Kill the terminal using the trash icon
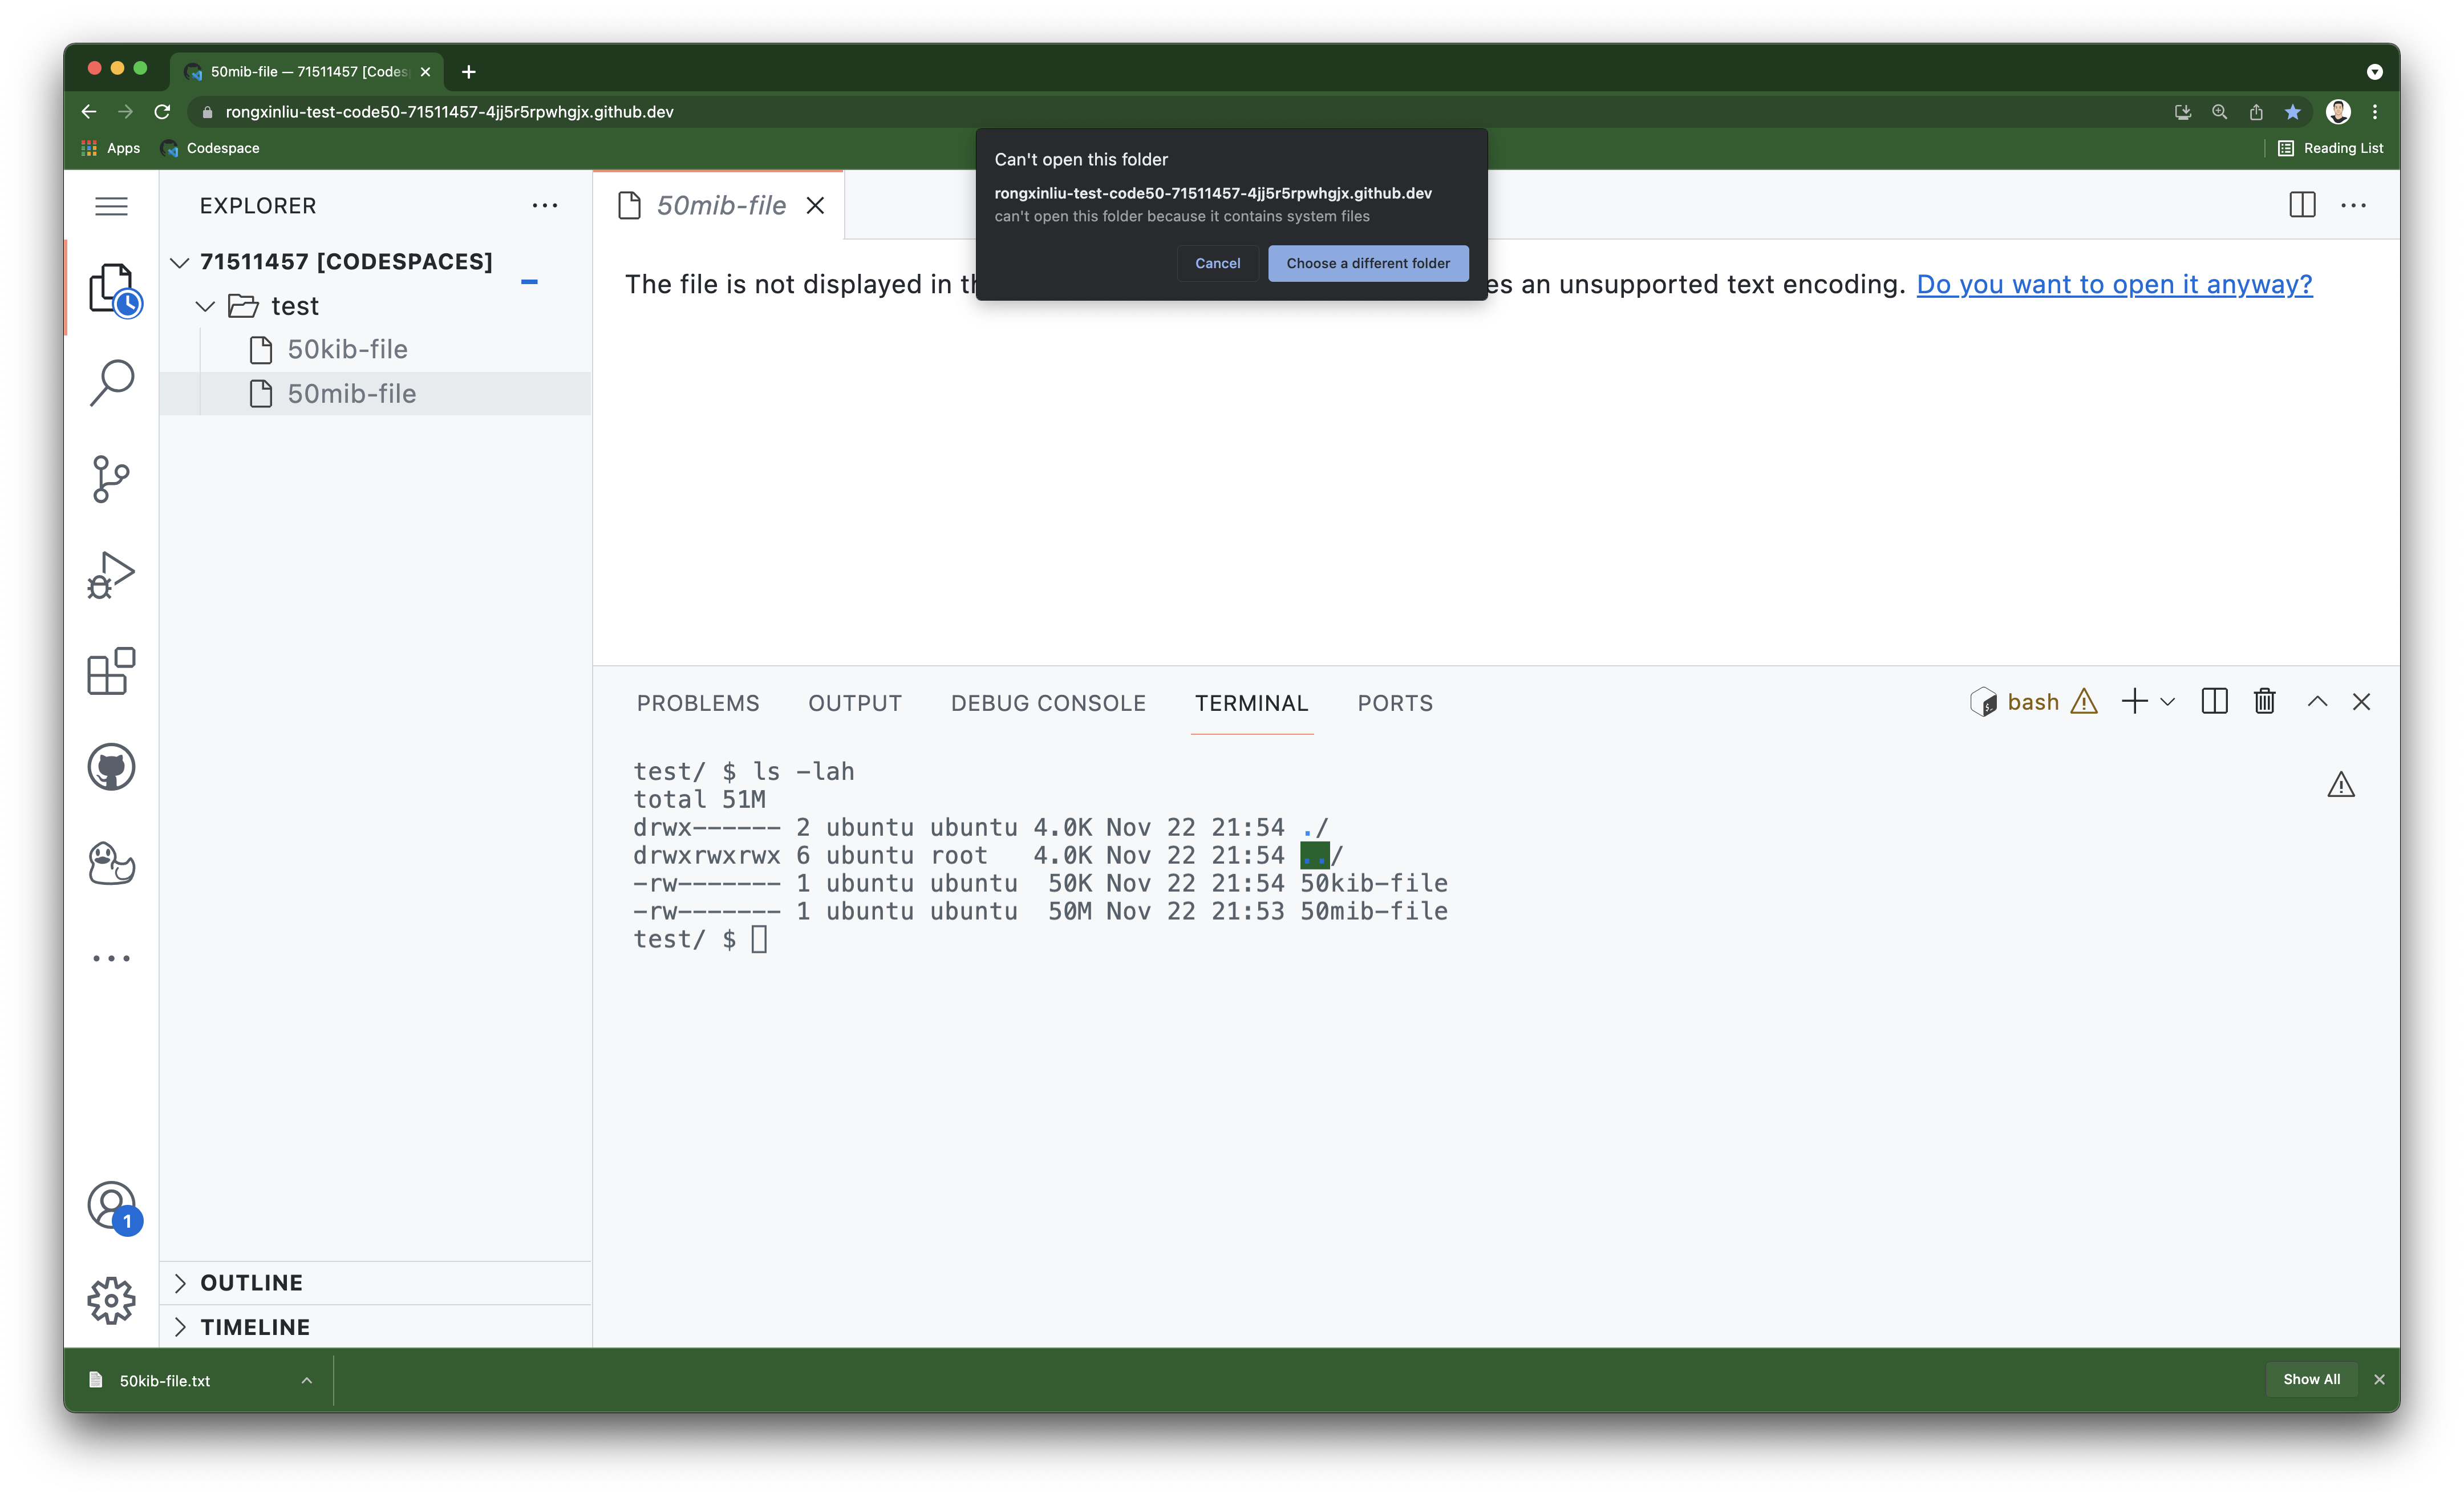2464x1497 pixels. point(2264,701)
